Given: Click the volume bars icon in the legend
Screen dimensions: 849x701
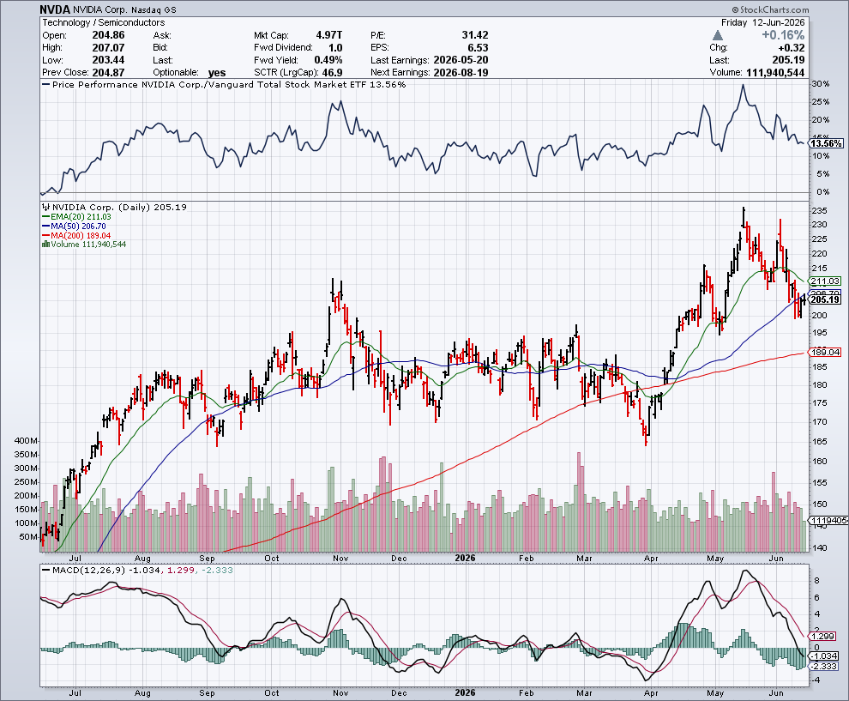Looking at the screenshot, I should pos(46,245).
